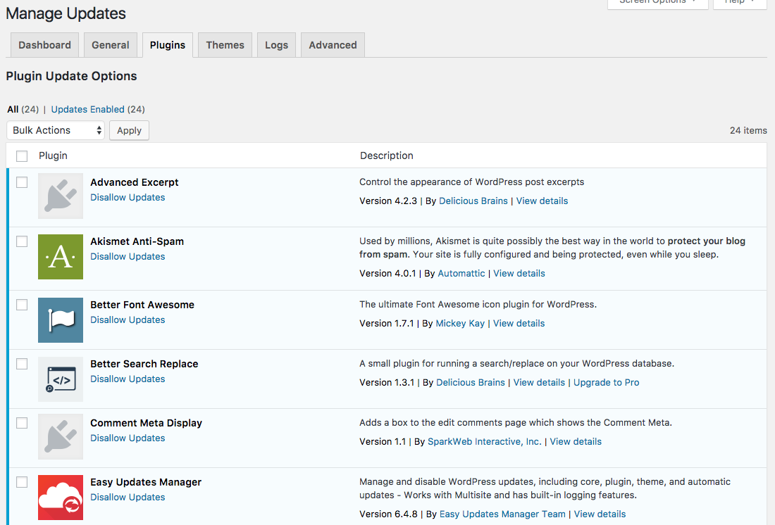The height and width of the screenshot is (525, 775).
Task: Check the Akismet Anti-Spam row checkbox
Action: click(x=22, y=241)
